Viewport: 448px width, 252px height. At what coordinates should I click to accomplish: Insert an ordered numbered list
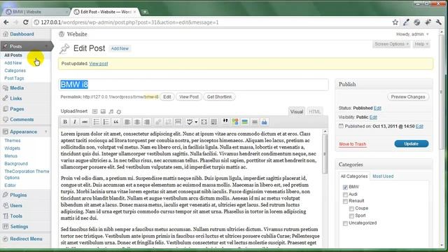tap(106, 122)
